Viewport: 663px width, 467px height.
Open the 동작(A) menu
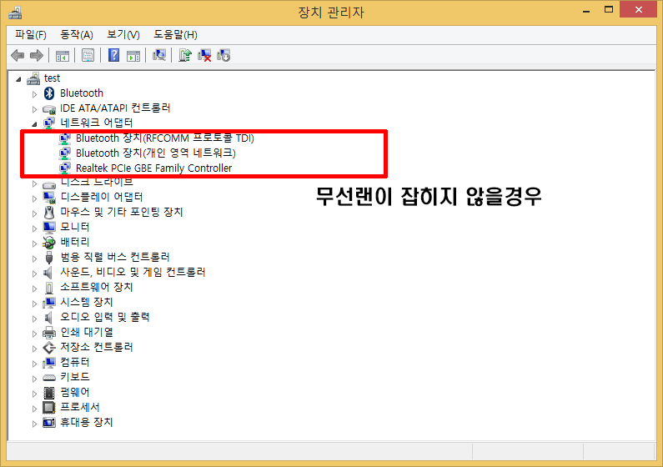77,35
